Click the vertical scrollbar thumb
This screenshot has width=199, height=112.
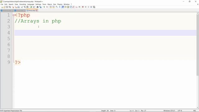point(198,45)
